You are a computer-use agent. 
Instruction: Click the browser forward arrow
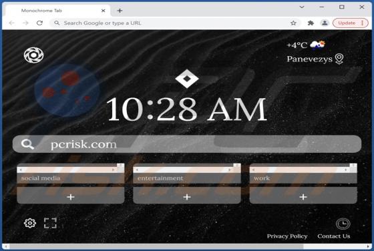pyautogui.click(x=25, y=23)
